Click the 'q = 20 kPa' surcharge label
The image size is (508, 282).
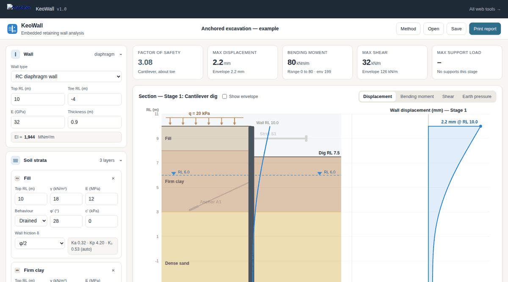pos(199,113)
